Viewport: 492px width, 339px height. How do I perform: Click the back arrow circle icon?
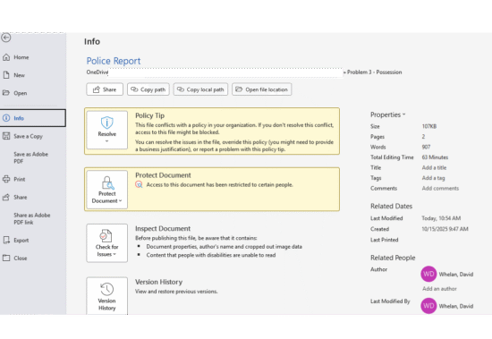(5, 38)
